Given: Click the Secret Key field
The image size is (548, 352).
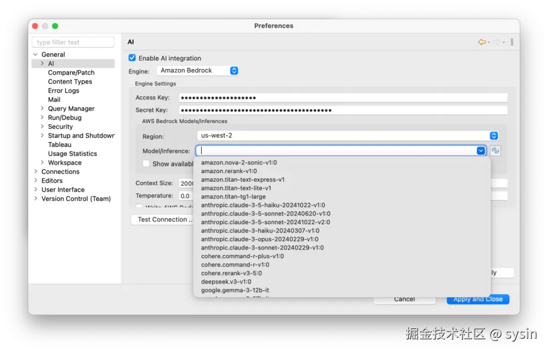Looking at the screenshot, I should point(343,110).
